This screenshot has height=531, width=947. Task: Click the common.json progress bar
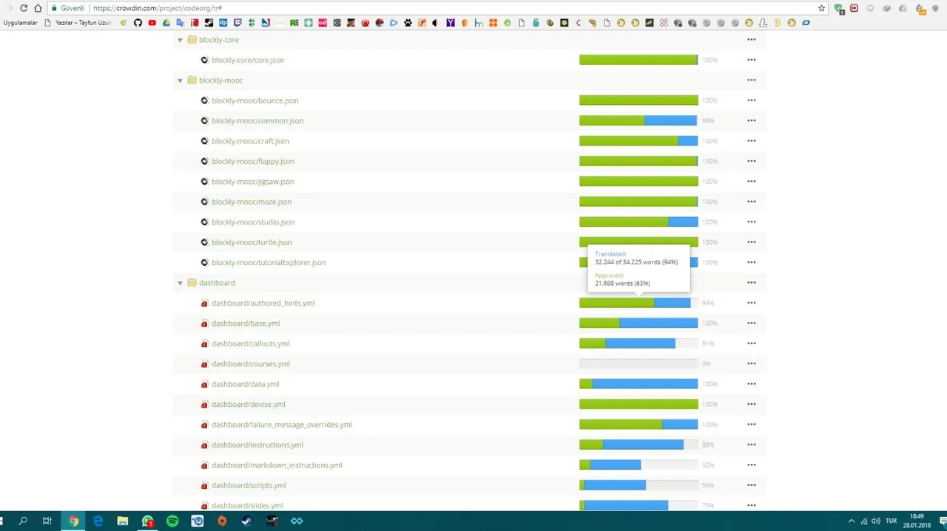click(x=638, y=120)
